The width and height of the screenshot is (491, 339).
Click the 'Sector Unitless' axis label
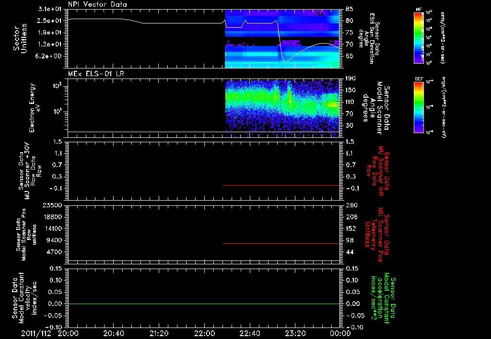coord(20,38)
